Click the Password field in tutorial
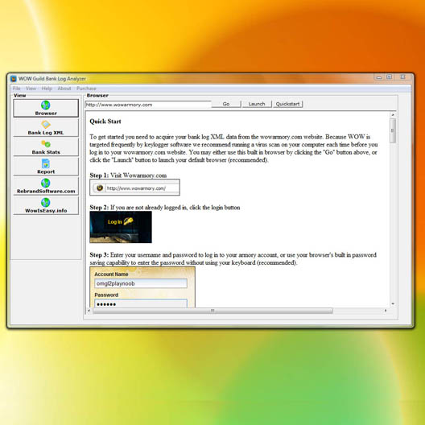The height and width of the screenshot is (425, 425). tap(141, 303)
